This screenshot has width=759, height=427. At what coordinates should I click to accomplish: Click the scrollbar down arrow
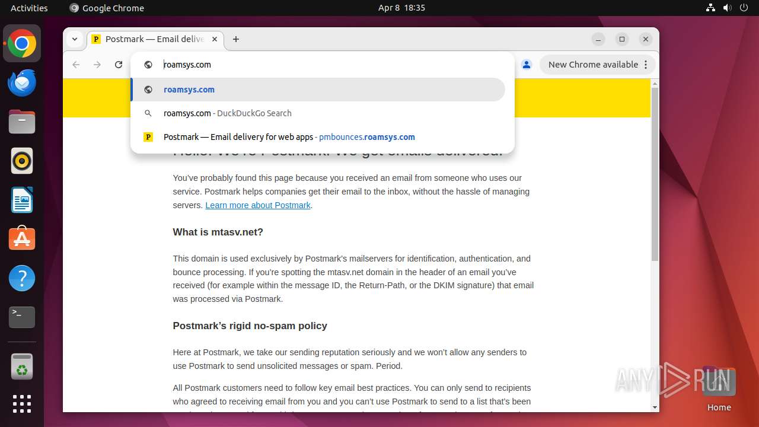(655, 407)
